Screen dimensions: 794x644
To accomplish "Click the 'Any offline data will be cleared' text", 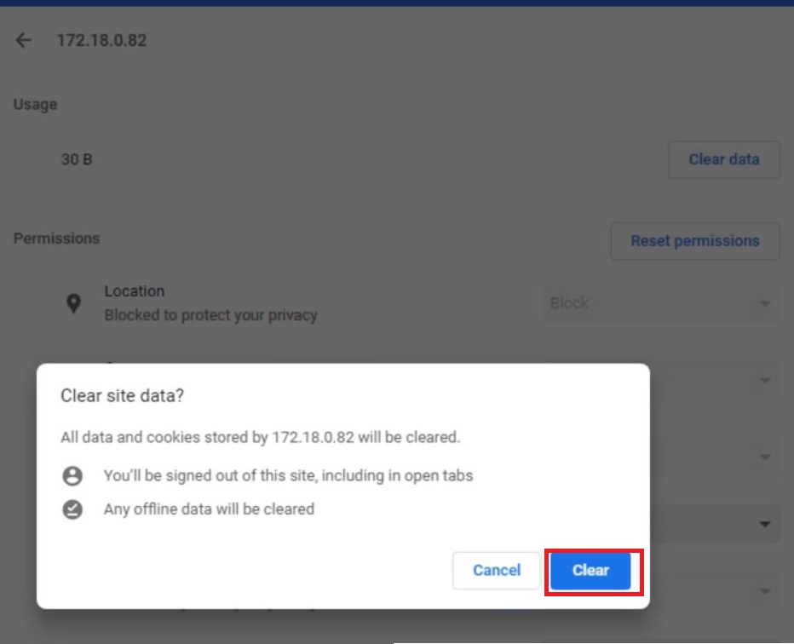I will (x=209, y=509).
